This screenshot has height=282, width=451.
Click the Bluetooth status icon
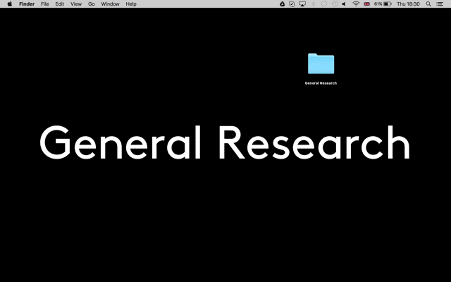pyautogui.click(x=314, y=4)
